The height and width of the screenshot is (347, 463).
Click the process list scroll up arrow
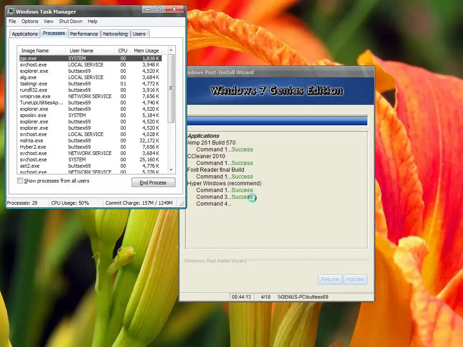(x=171, y=50)
